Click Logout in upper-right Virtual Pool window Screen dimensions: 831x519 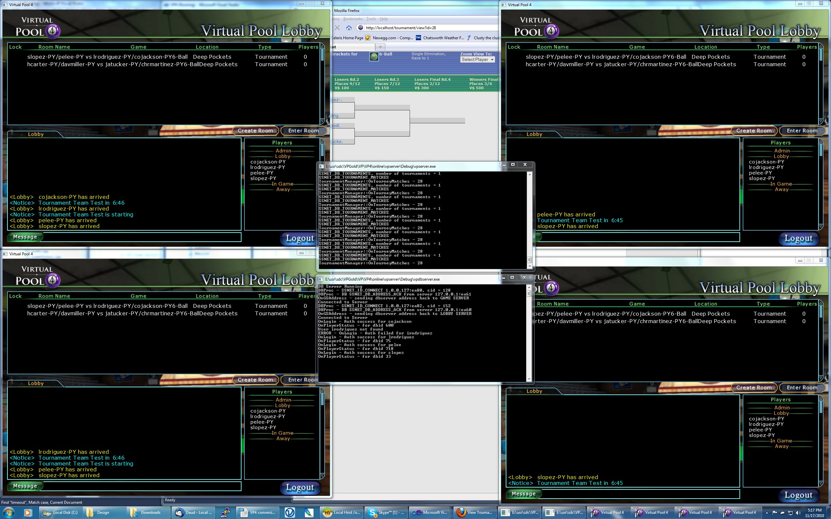pos(799,238)
